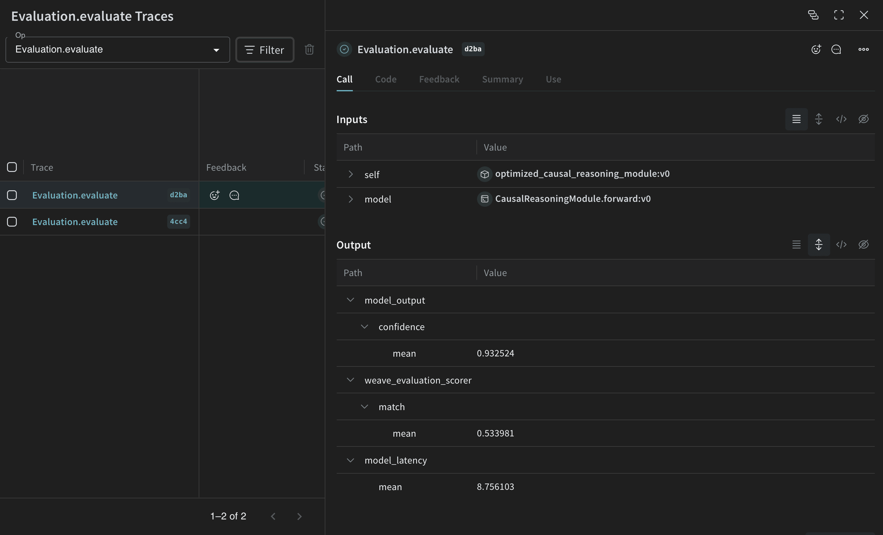Show Inputs as raw code view
This screenshot has height=535, width=883.
tap(841, 119)
